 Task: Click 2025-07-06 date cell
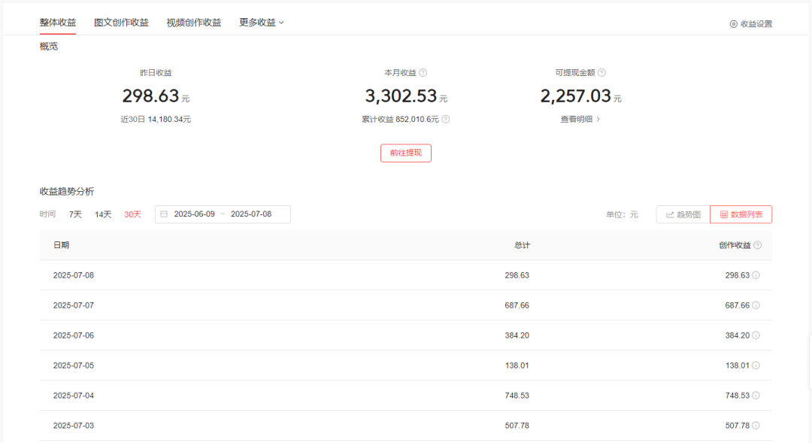point(74,335)
